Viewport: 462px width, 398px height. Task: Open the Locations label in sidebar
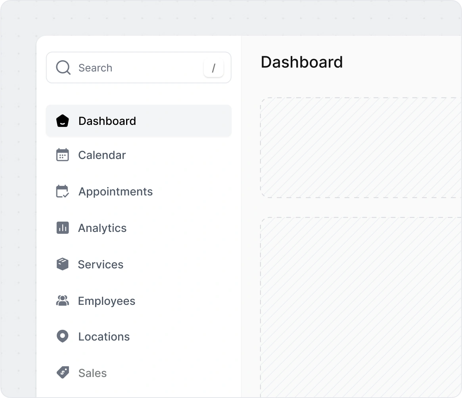point(104,337)
